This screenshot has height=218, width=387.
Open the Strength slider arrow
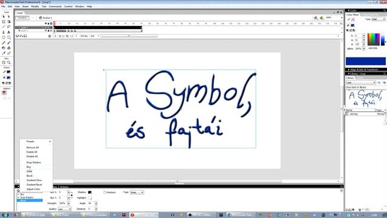68,203
